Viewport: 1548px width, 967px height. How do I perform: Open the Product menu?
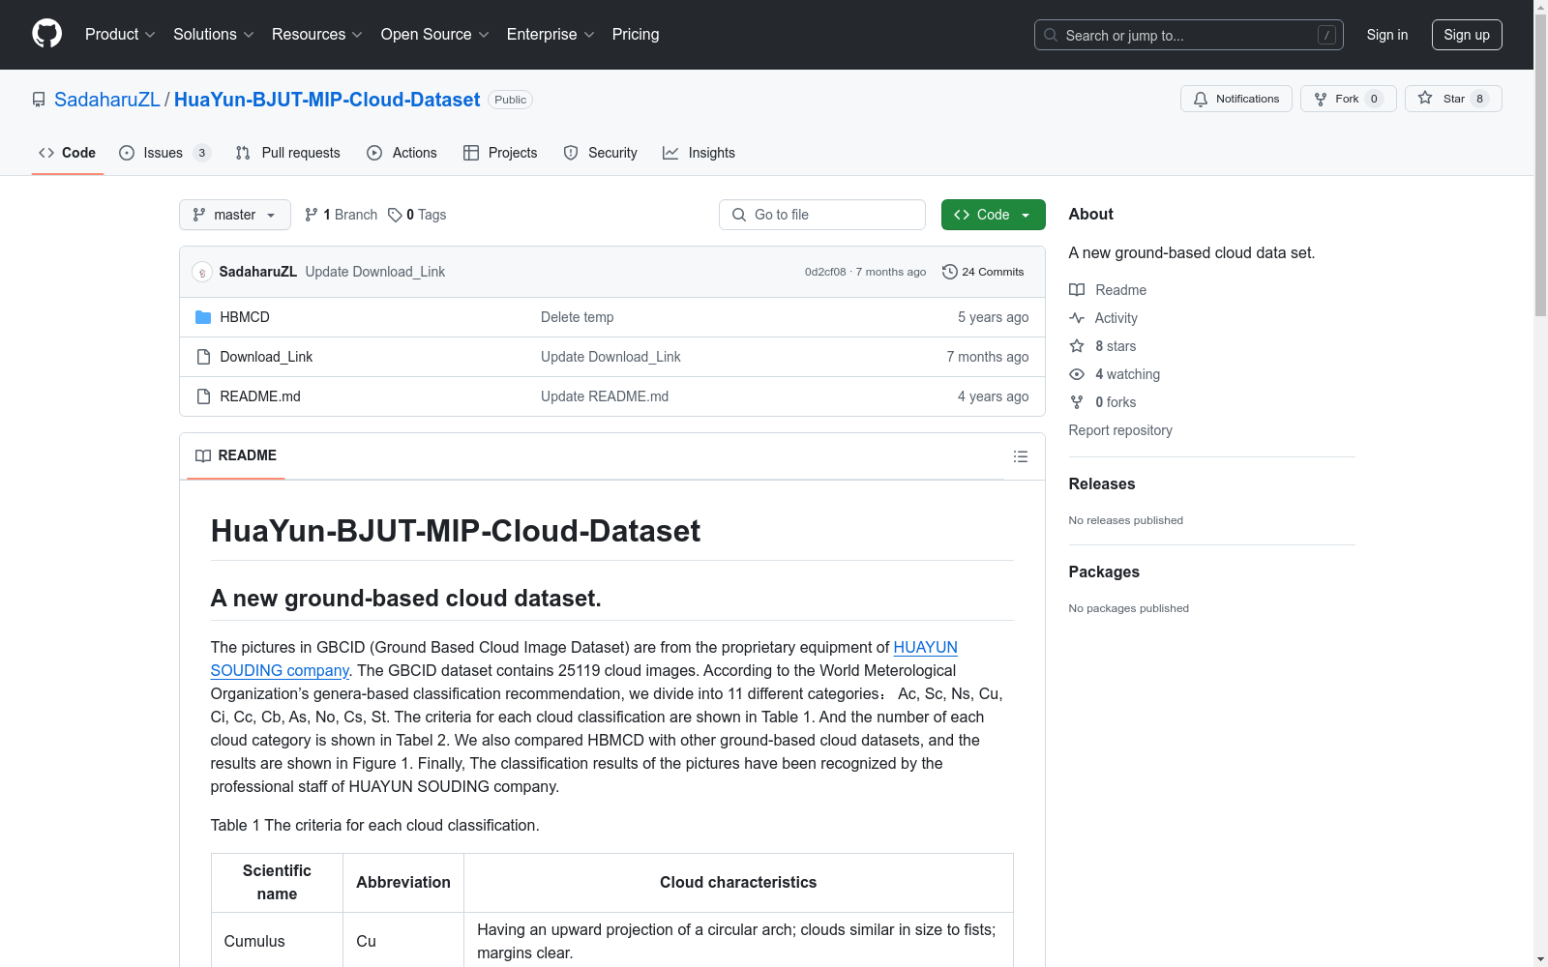coord(120,34)
